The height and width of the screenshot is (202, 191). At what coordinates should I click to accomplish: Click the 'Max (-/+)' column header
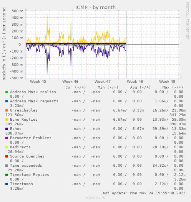coord(173,87)
